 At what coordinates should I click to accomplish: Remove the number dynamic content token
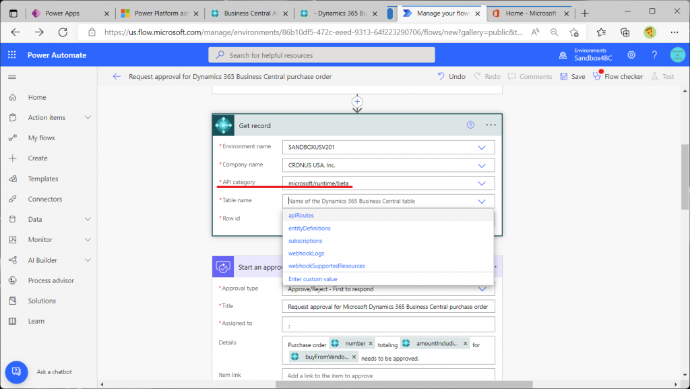pyautogui.click(x=371, y=344)
